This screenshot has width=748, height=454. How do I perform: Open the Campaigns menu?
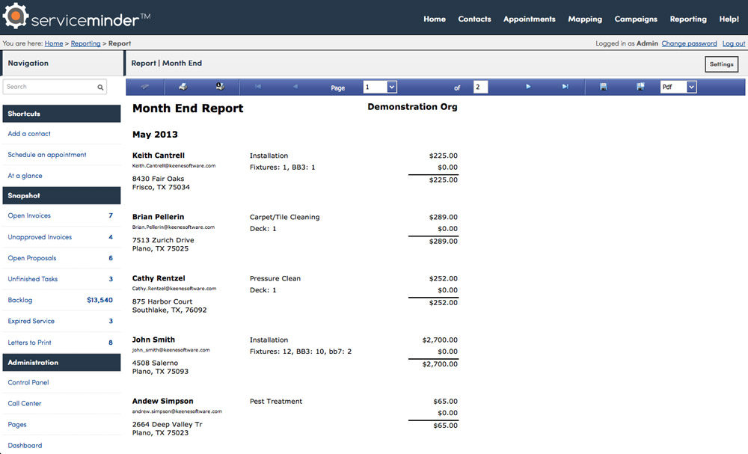[x=636, y=19]
